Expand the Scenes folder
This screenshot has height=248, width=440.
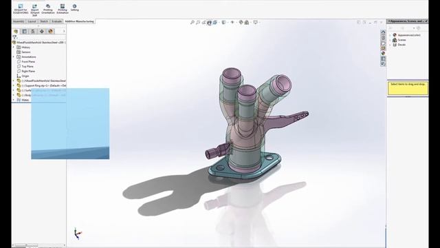tap(390, 40)
